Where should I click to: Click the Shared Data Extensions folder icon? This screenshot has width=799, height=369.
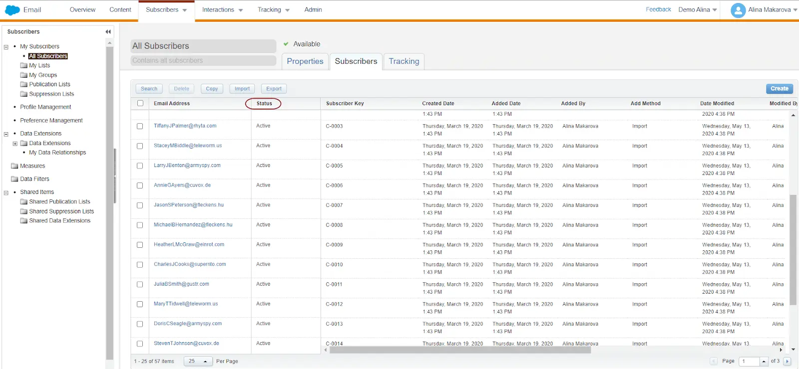(x=23, y=220)
